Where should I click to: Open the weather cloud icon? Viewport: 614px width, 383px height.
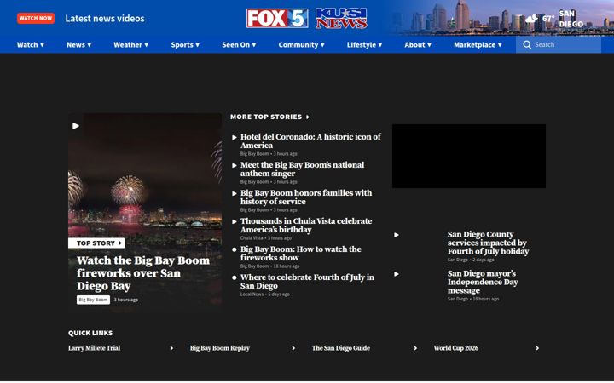[532, 19]
